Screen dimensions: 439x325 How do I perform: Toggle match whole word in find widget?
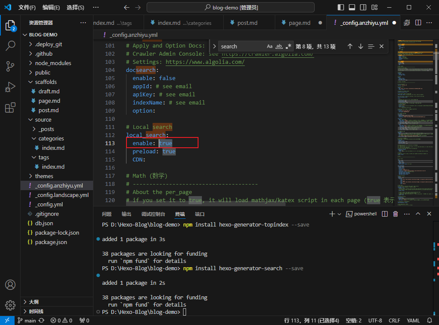pyautogui.click(x=279, y=46)
